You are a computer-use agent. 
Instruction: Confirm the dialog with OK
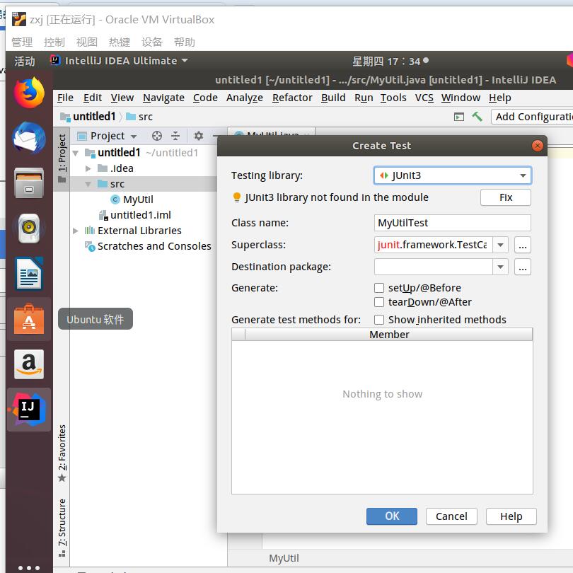(x=391, y=516)
